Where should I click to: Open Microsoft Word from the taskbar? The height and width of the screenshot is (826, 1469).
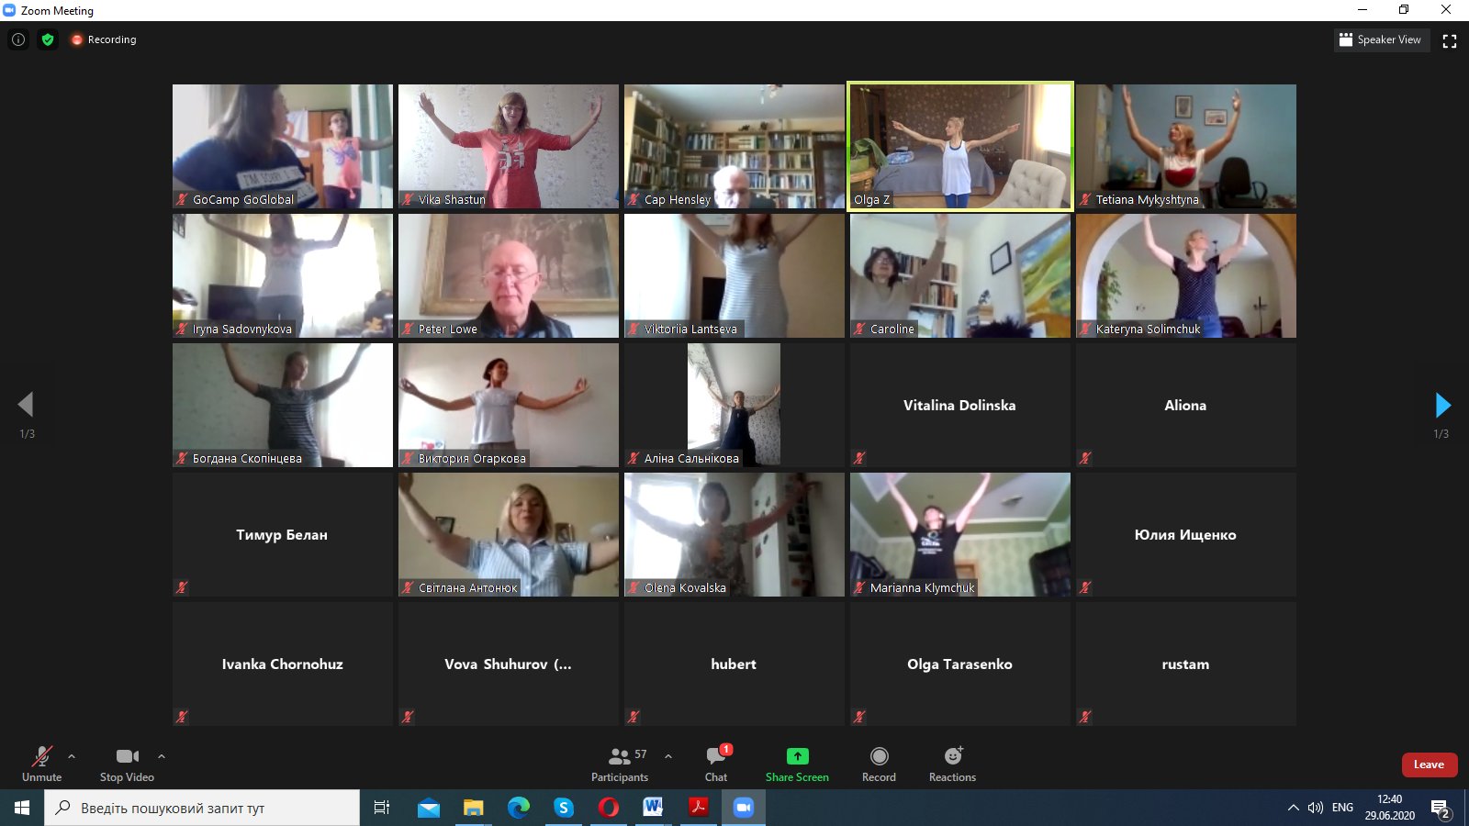[x=653, y=808]
